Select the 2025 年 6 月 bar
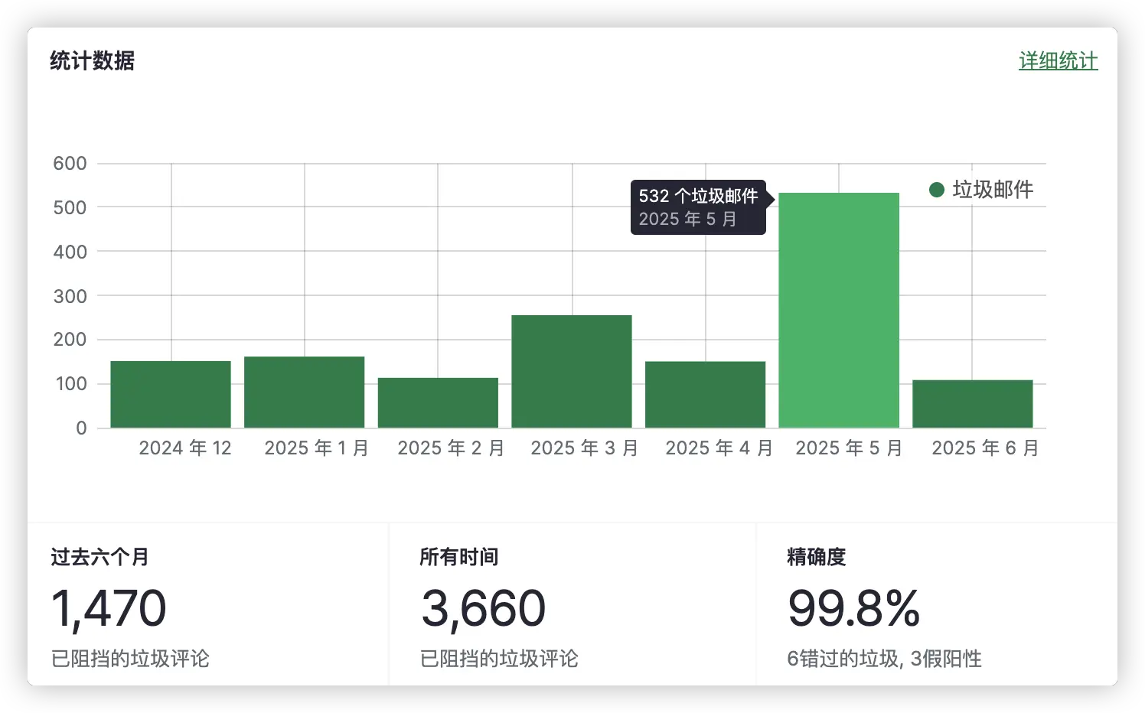Screen dimensions: 1145x713 [972, 404]
